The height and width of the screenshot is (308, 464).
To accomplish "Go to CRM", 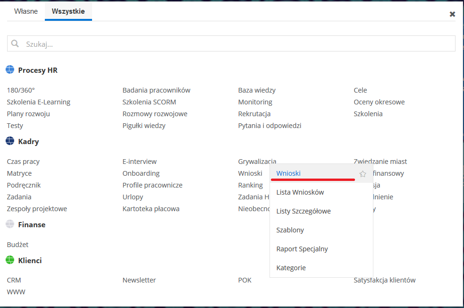I will (14, 281).
